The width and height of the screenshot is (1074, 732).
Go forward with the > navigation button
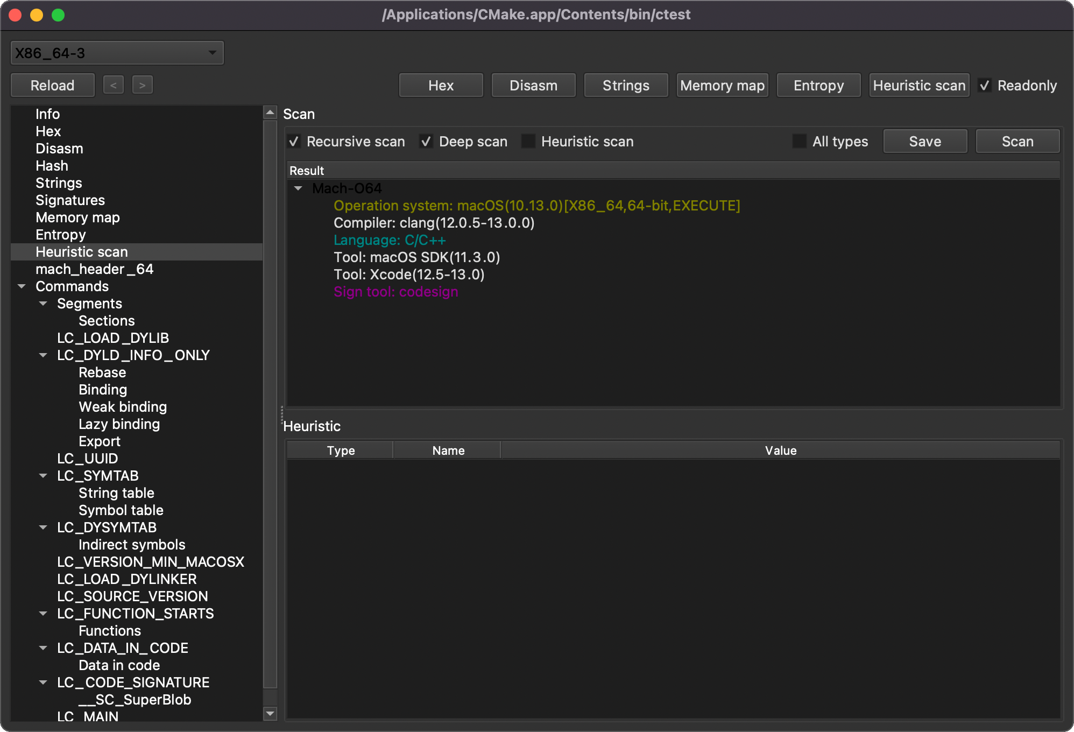(x=143, y=85)
